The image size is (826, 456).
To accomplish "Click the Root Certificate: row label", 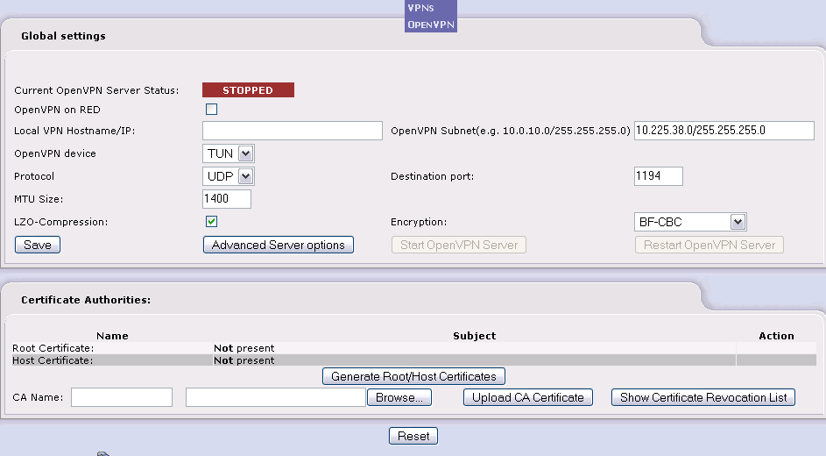I will pos(53,348).
